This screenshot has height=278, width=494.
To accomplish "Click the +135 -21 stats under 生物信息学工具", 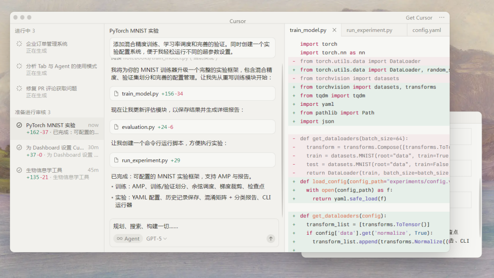I will (x=37, y=177).
